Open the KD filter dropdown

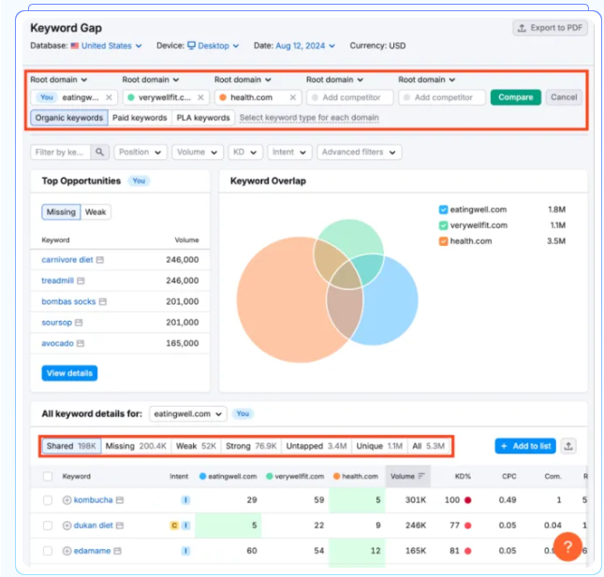(x=245, y=151)
